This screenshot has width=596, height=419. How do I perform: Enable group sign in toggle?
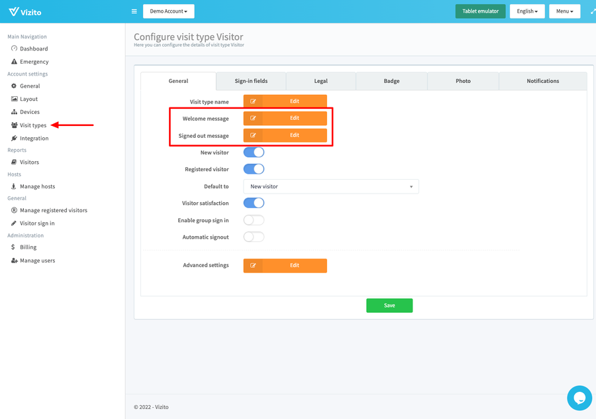(x=254, y=220)
